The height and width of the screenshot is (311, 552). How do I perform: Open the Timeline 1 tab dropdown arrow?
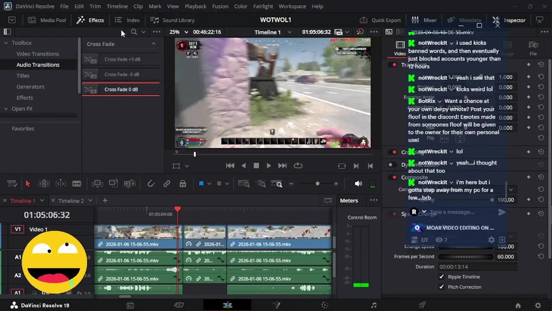[42, 201]
